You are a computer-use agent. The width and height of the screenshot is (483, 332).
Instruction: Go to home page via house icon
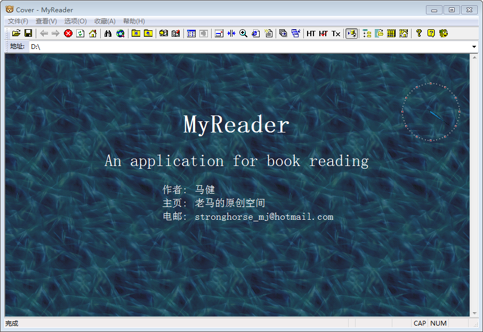(x=93, y=34)
